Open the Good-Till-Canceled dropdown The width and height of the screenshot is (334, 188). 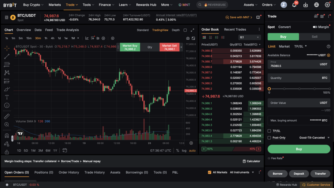pos(314,138)
